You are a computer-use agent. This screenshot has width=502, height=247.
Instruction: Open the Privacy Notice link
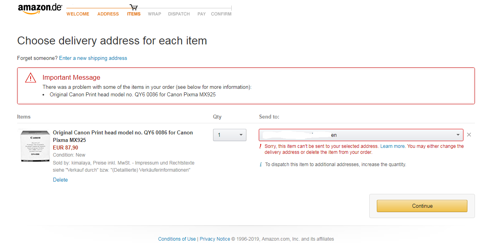(215, 239)
